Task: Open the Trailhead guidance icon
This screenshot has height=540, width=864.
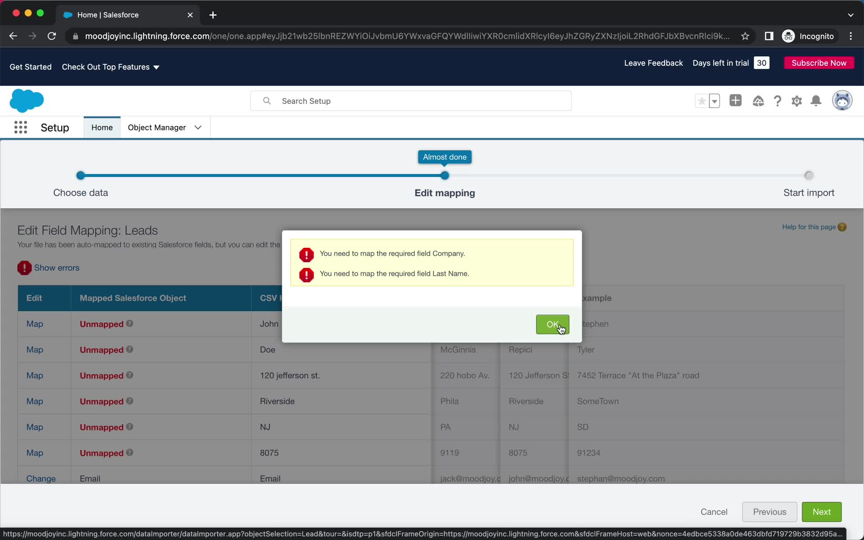Action: 758,101
